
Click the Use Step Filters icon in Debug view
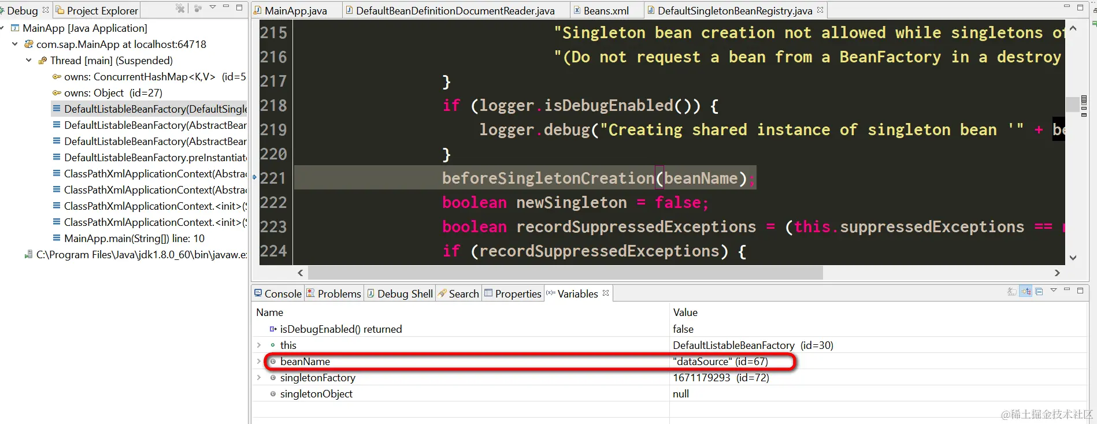pyautogui.click(x=198, y=8)
